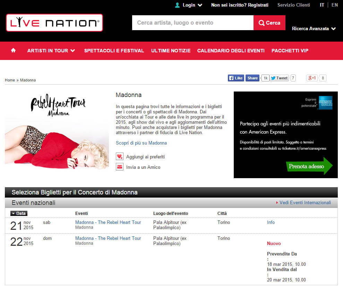
Task: Go to the home icon in navigation bar
Action: (x=13, y=51)
